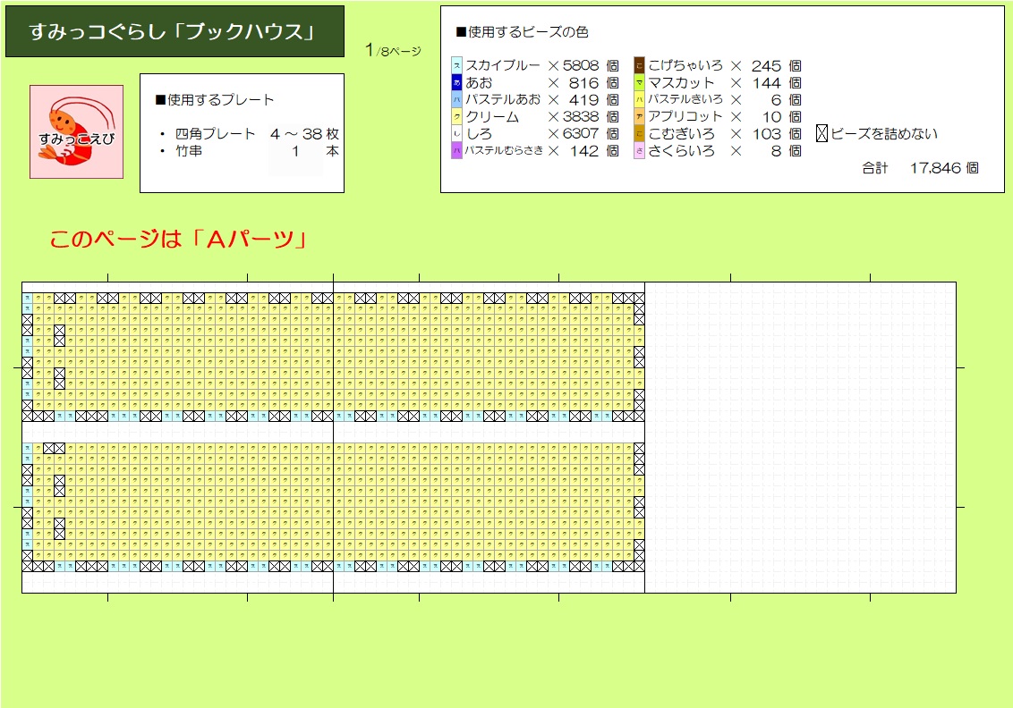Click the パステルあお count 419
Screen dimensions: 1013x708
[584, 99]
